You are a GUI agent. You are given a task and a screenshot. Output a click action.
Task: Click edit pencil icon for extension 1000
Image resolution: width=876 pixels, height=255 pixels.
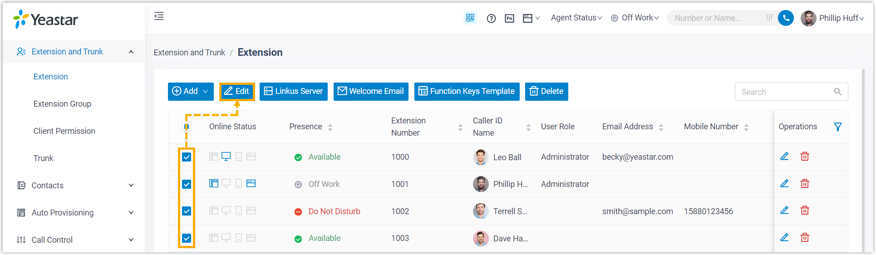784,157
